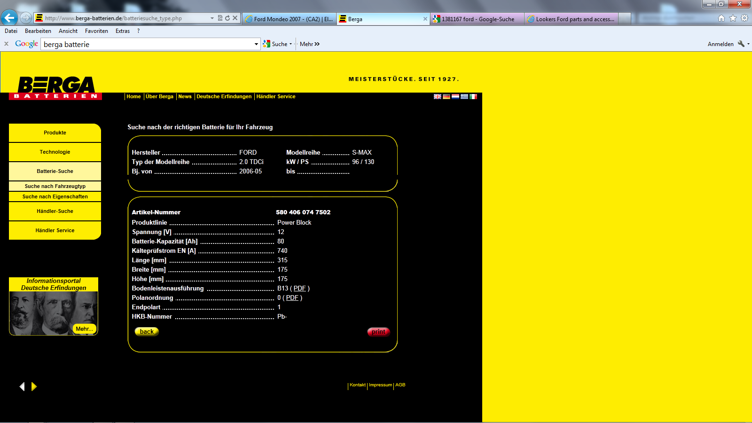Click the Dutch flag icon

pyautogui.click(x=455, y=97)
